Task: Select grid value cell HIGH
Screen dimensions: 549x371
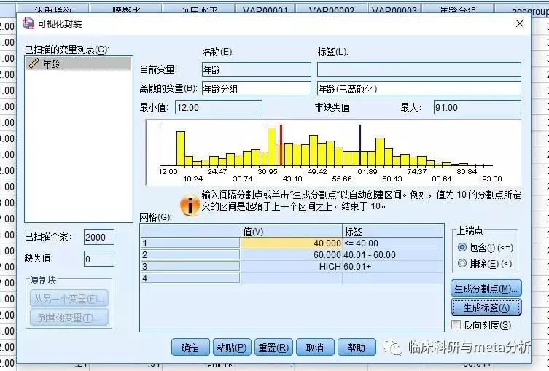Action: click(292, 266)
